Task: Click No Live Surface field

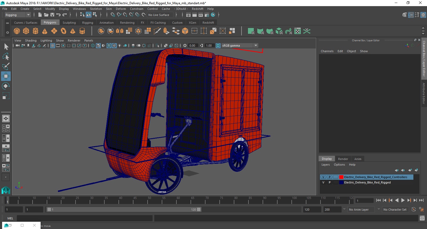Action: pos(160,15)
